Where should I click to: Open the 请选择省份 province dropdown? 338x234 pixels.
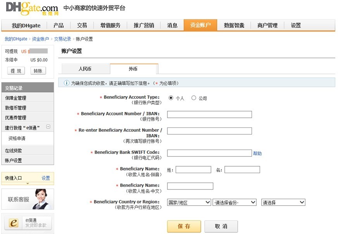point(235,202)
